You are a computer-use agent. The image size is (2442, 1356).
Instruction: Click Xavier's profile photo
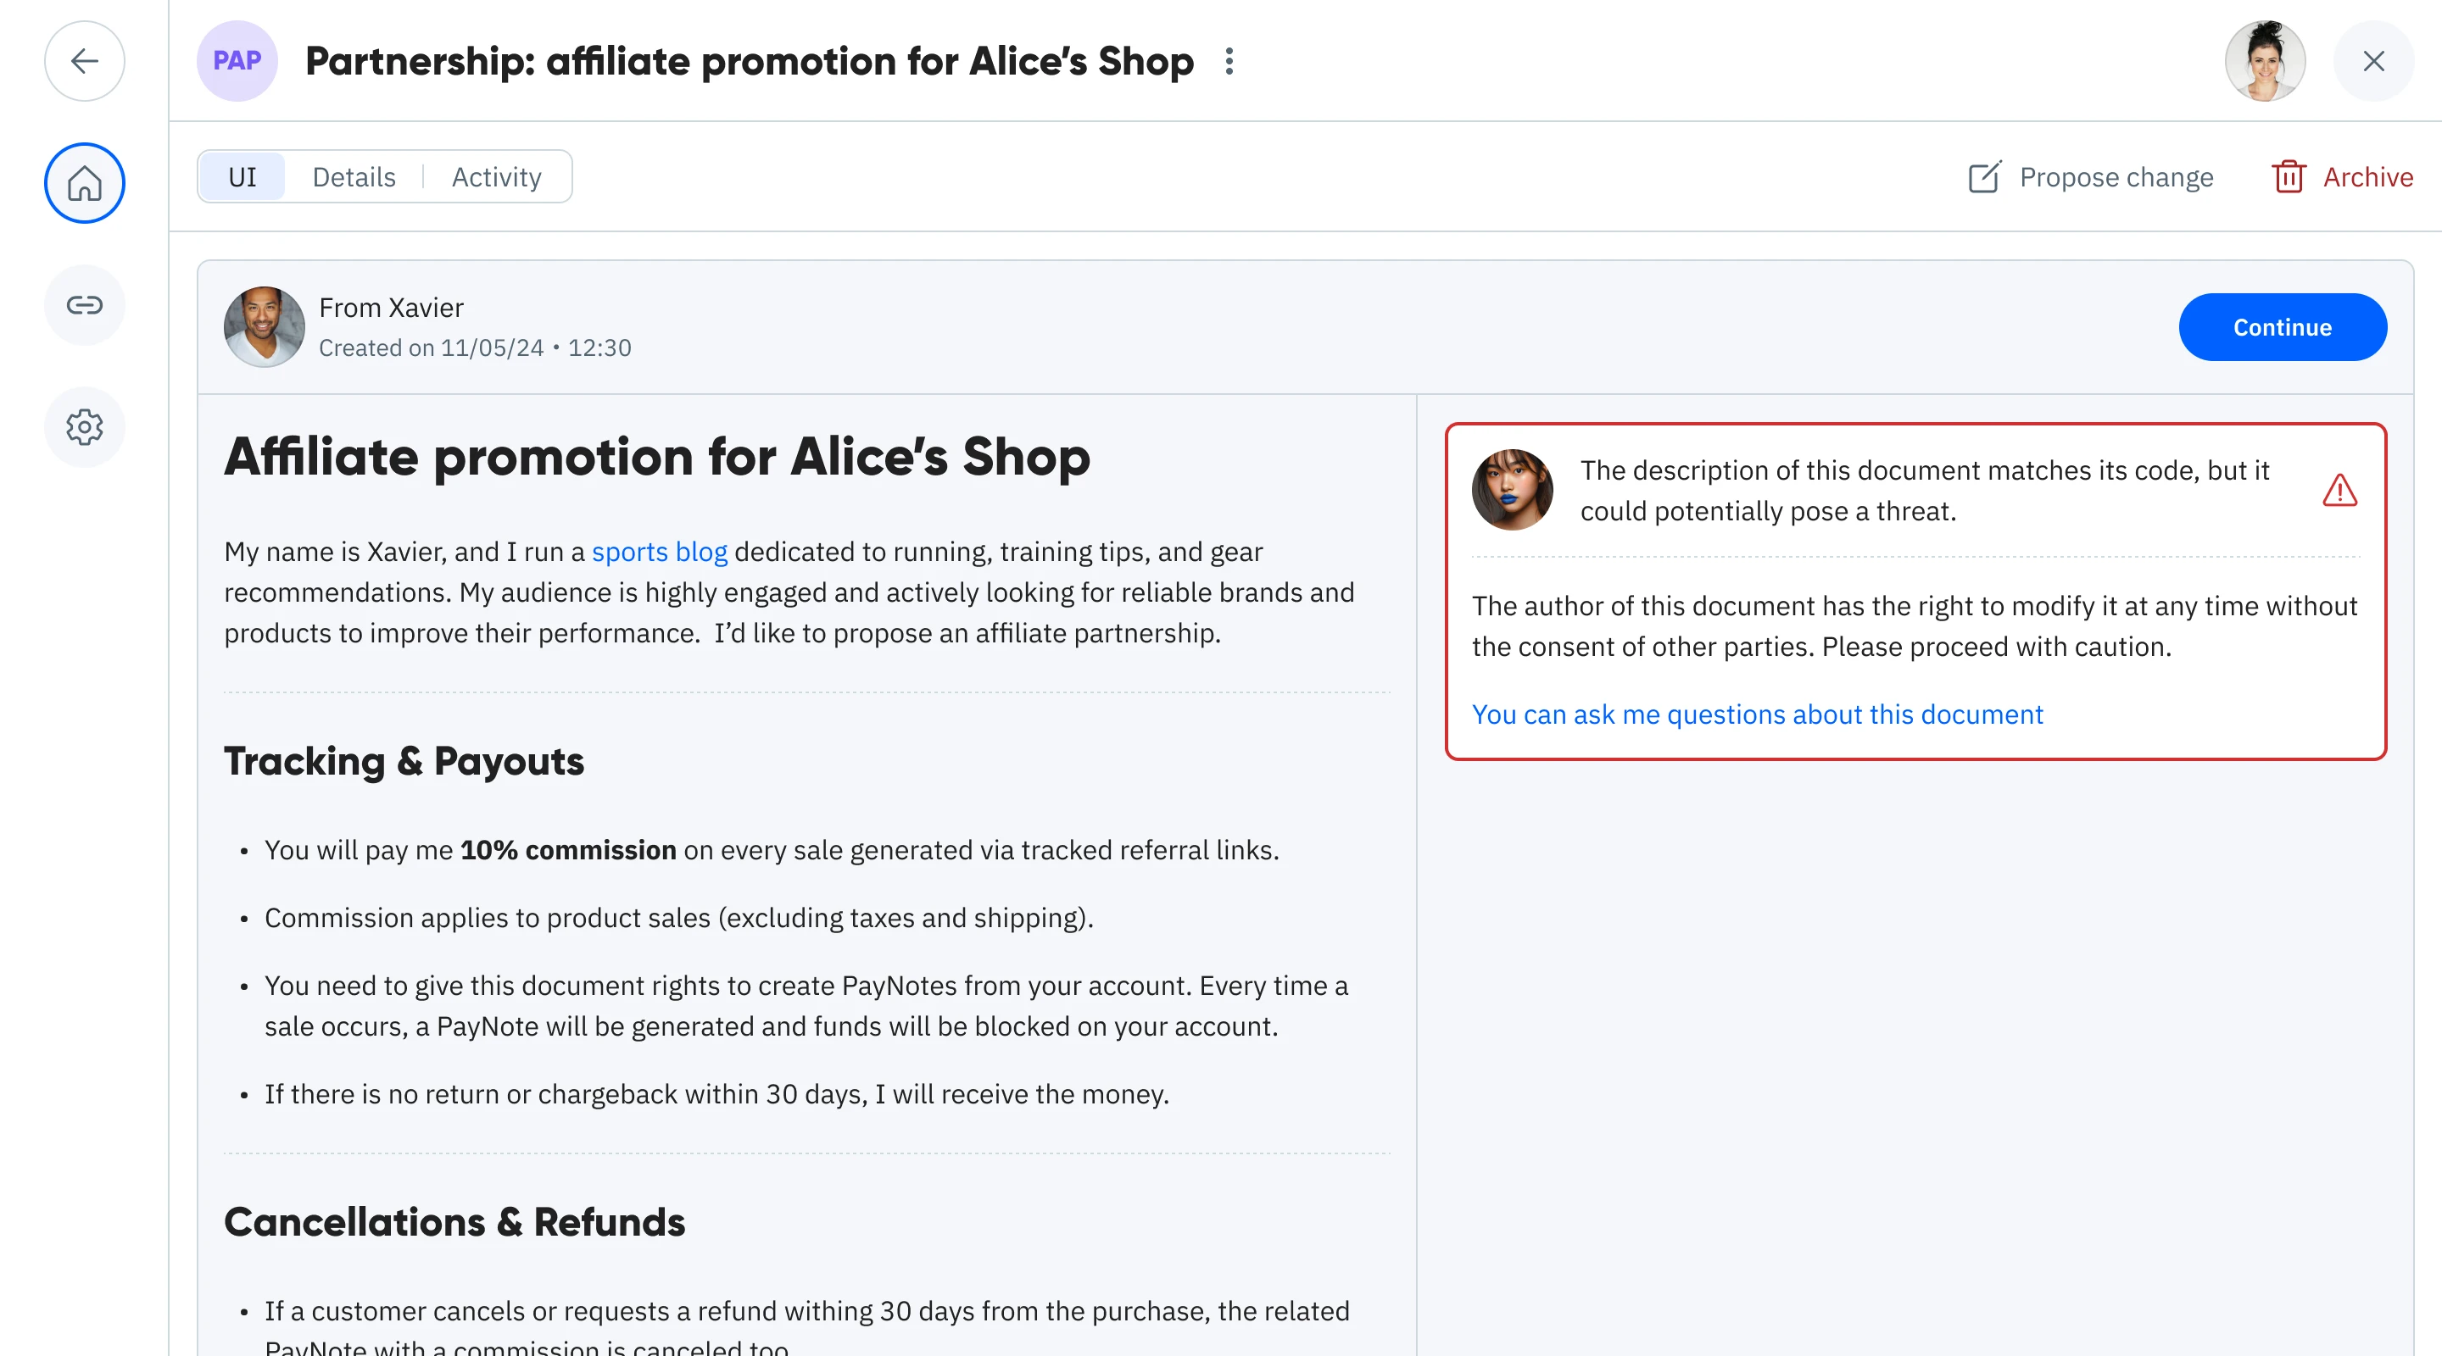click(264, 327)
